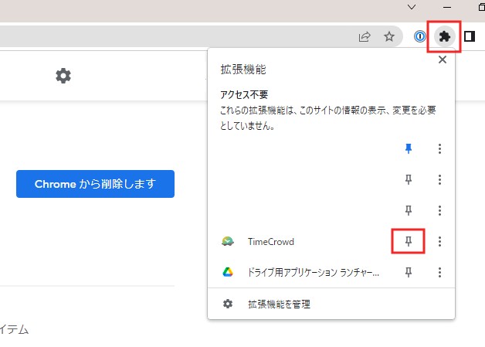Open more options for ドライブ用アプリケーション ランチャー
Viewport: 485px width, 347px height.
[x=439, y=272]
